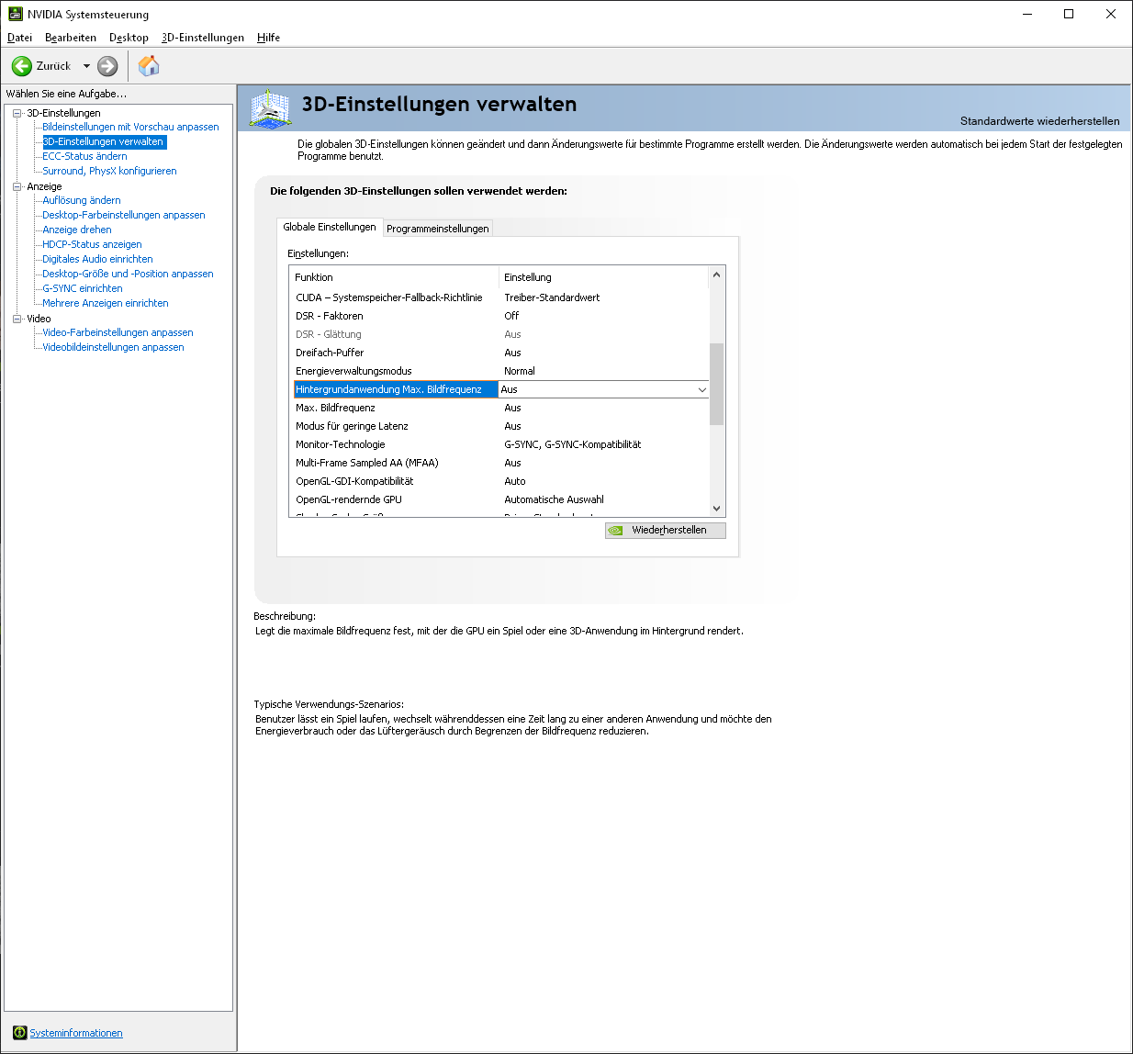The image size is (1133, 1054).
Task: Open ECC-Status ändern
Action: 84,156
